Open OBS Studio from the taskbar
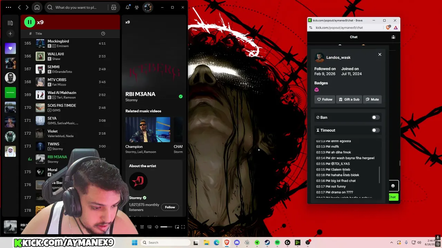The image size is (442, 248). [x=308, y=242]
